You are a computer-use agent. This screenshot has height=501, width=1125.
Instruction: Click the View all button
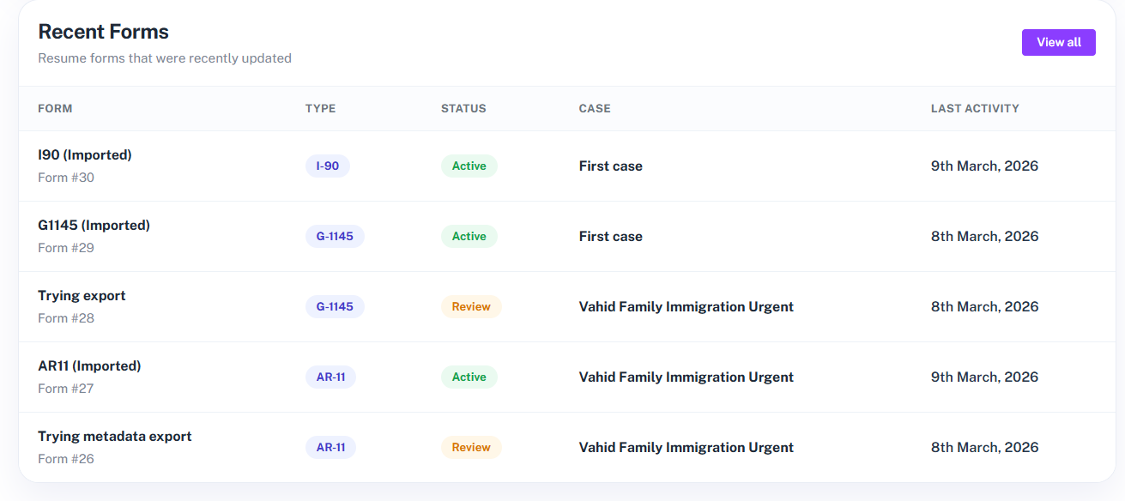[x=1058, y=42]
